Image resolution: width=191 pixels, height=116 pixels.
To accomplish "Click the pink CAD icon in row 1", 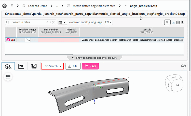I will (x=8, y=40).
